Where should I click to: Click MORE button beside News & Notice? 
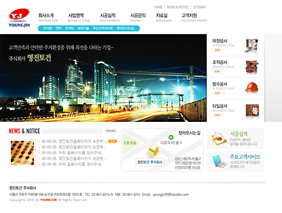tap(111, 131)
